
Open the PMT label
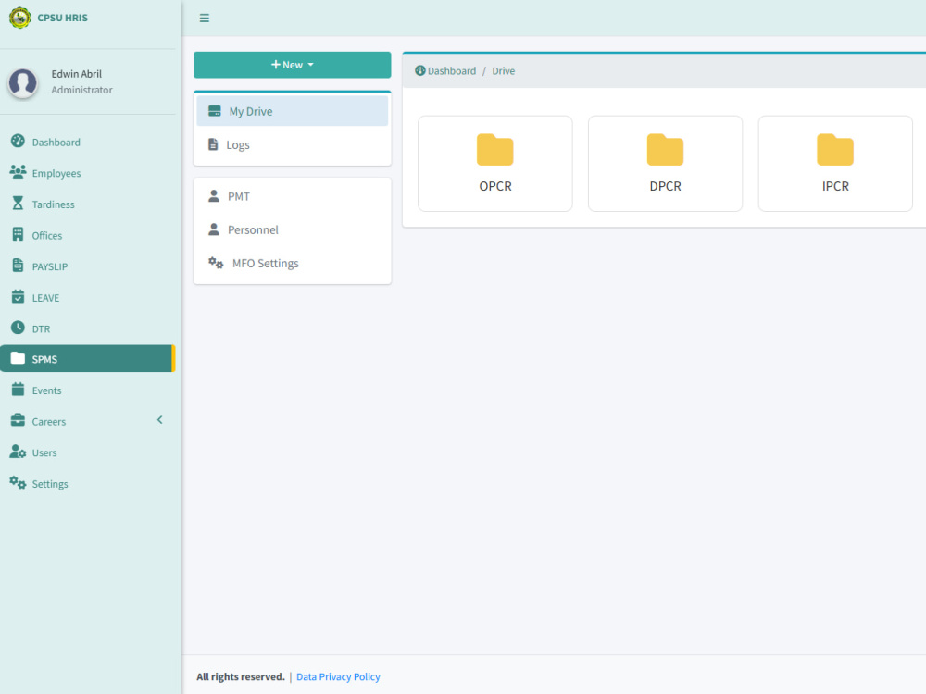tap(239, 196)
